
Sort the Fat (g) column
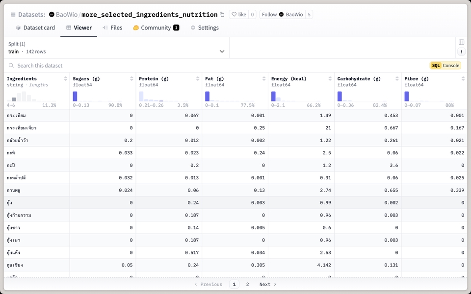point(264,78)
